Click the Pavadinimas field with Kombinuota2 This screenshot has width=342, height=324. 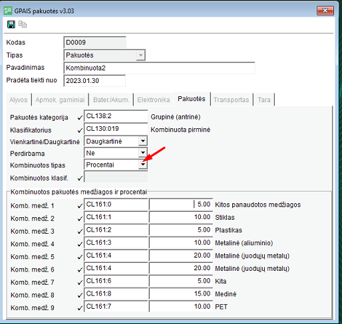(159, 68)
